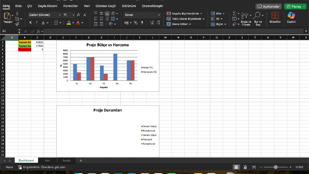Click the Sırala ve Filtrele icon
This screenshot has width=309, height=174.
click(245, 15)
